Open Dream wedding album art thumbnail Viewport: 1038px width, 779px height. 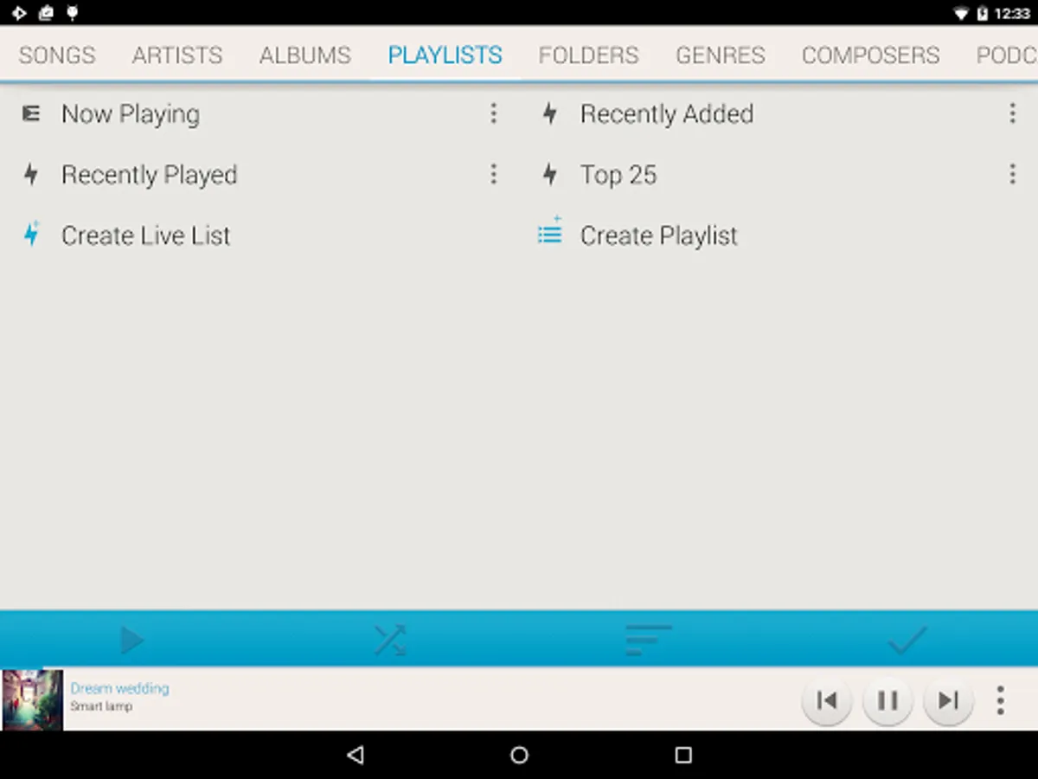(x=32, y=700)
